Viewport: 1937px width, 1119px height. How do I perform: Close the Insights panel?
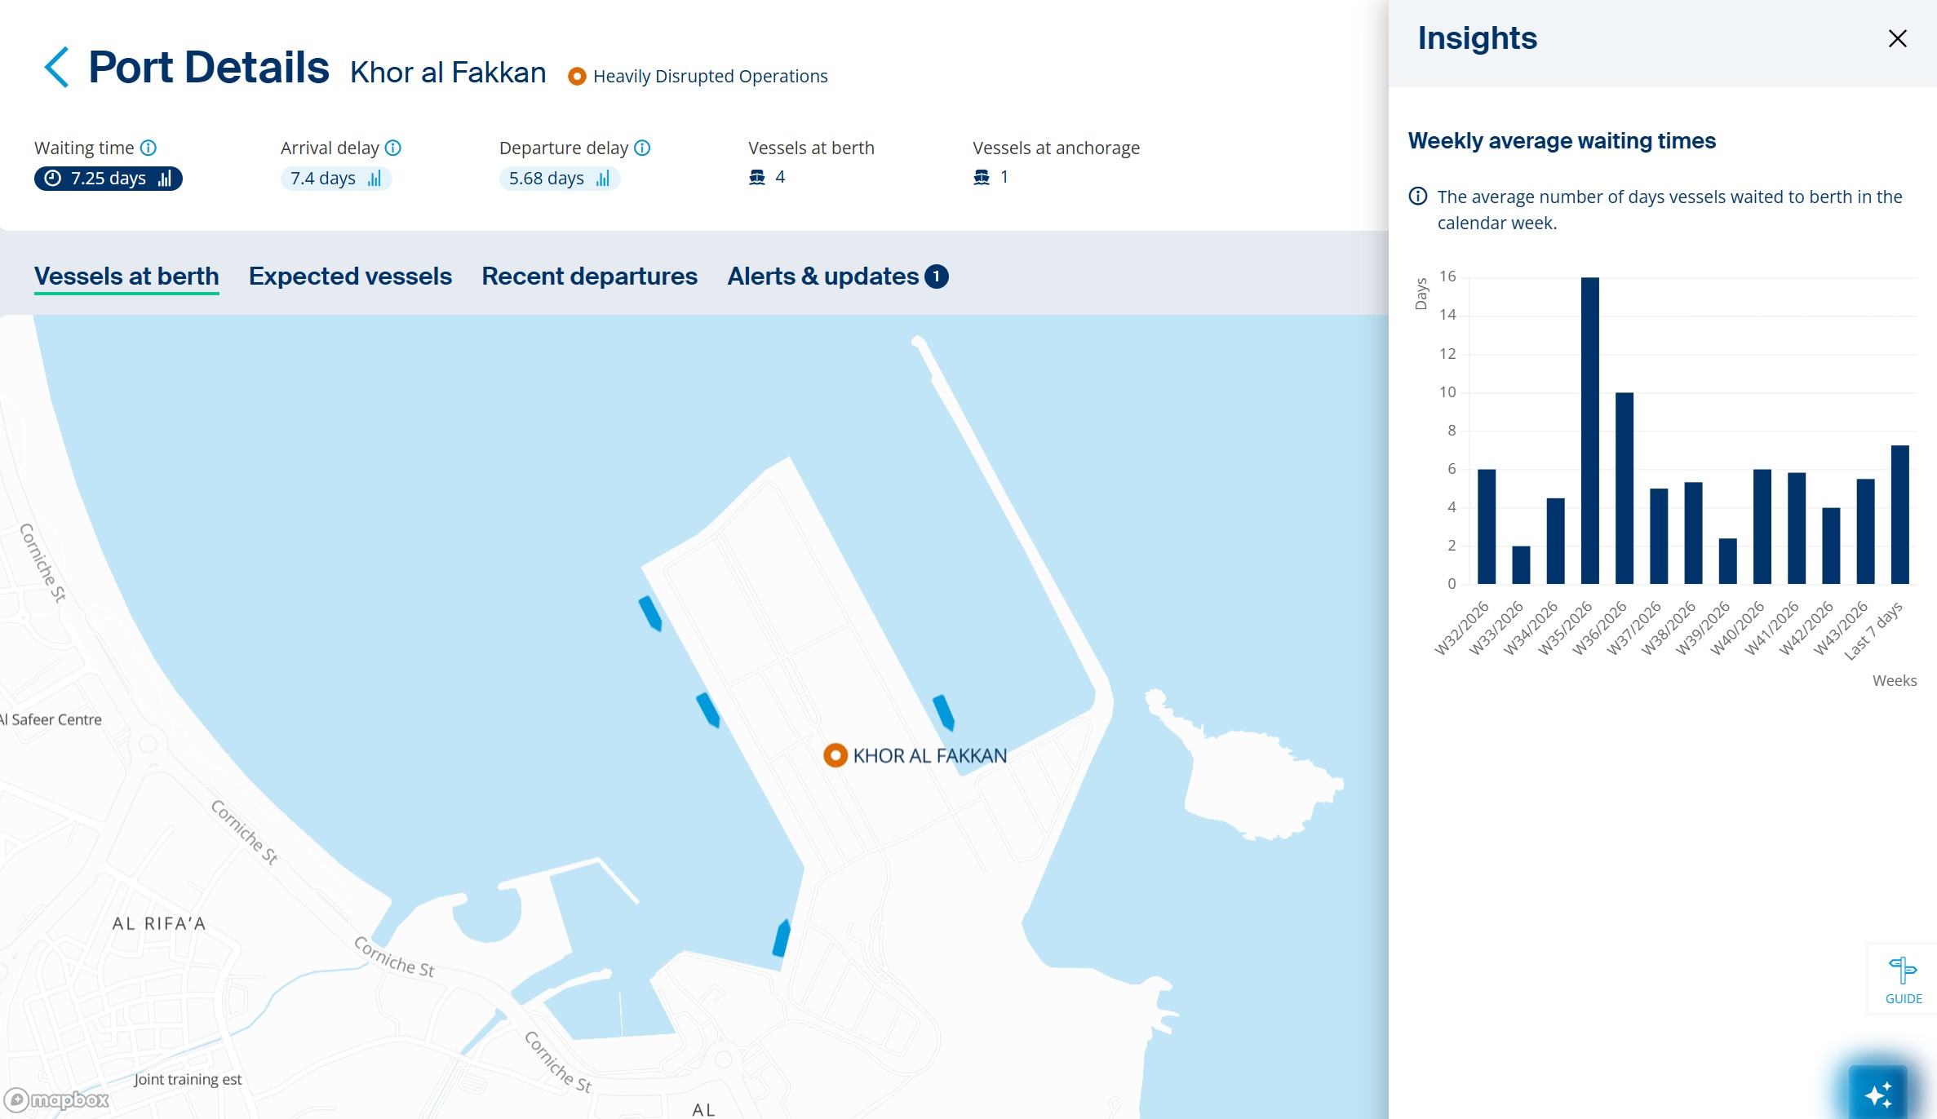1897,38
